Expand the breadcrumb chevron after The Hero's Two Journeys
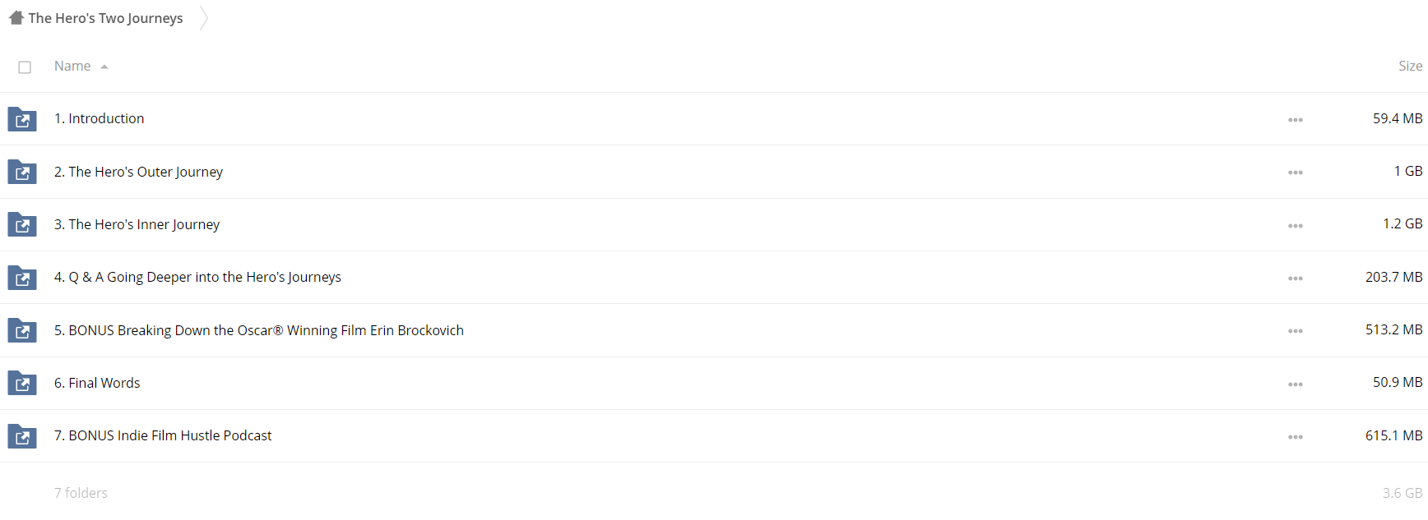 click(x=204, y=18)
